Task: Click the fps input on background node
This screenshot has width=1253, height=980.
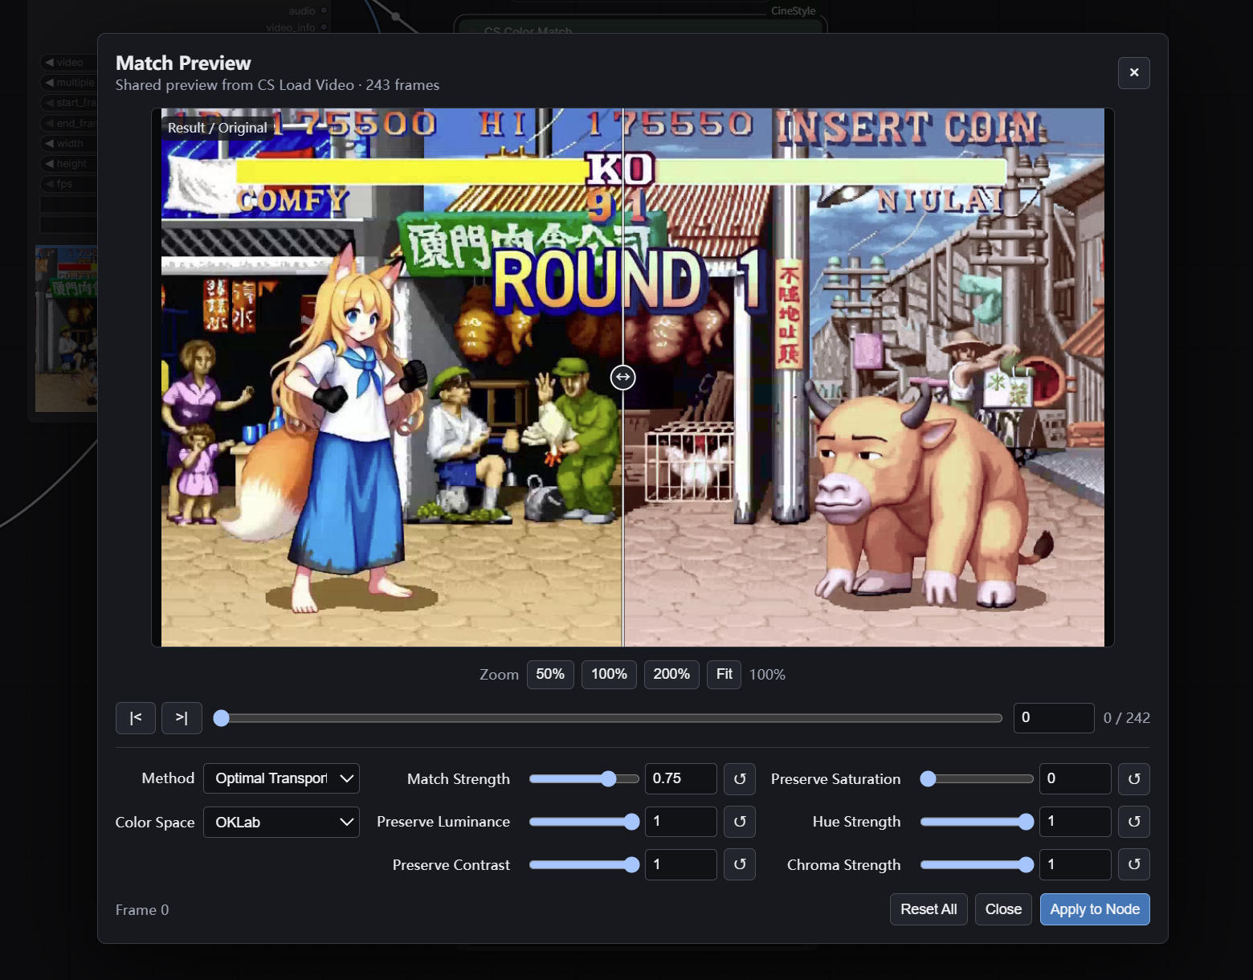Action: click(x=68, y=184)
